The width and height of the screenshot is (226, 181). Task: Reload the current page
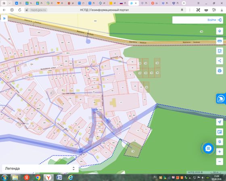(x=20, y=10)
